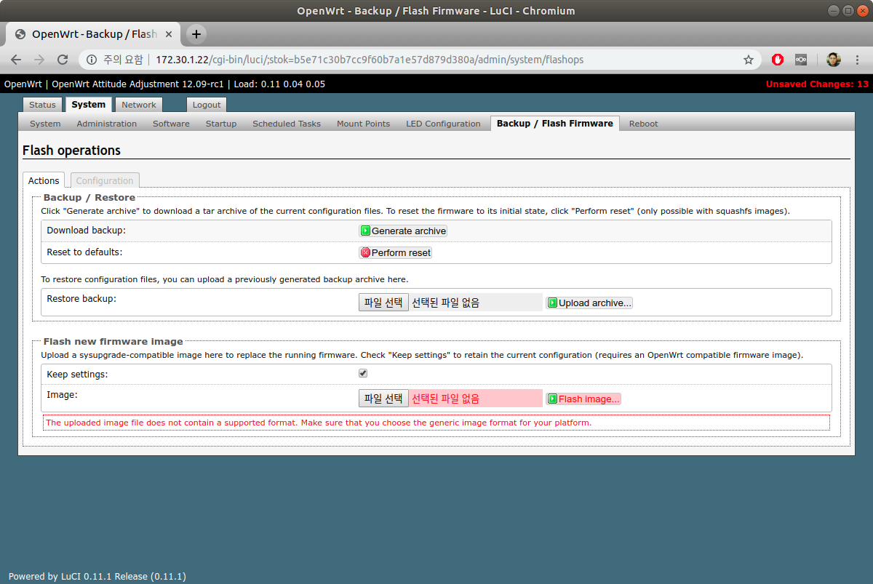Screen dimensions: 873x584
Task: Click the Download backup label
Action: click(x=86, y=231)
